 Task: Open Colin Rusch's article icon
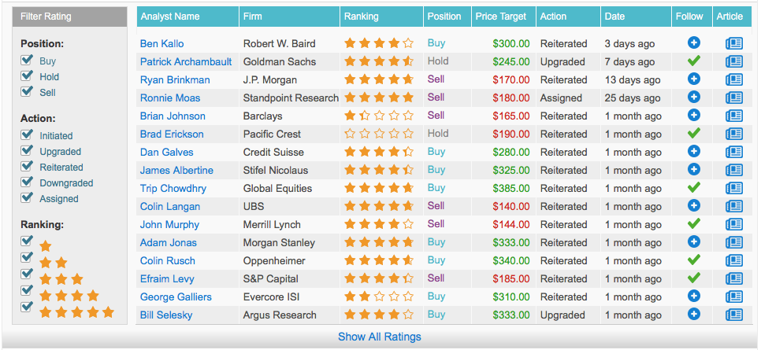(x=734, y=261)
